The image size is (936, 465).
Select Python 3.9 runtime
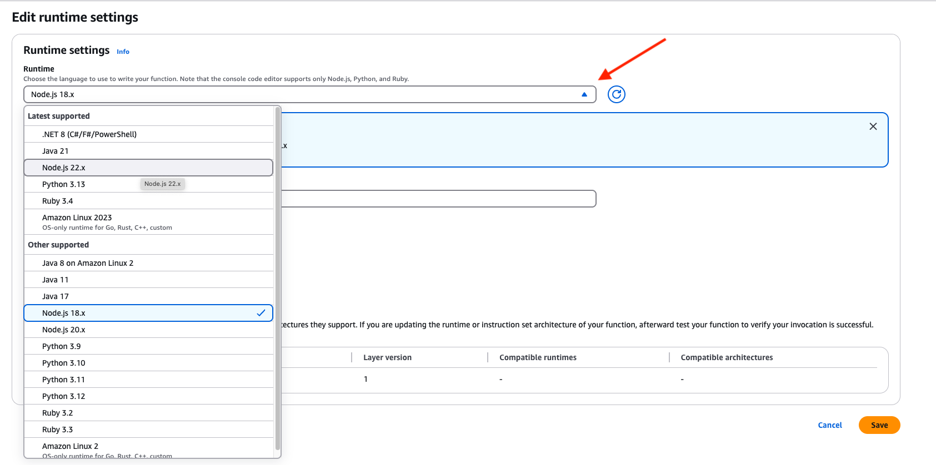coord(149,346)
